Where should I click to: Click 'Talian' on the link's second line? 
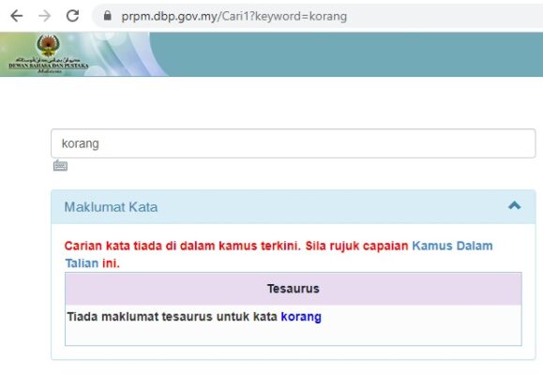coord(82,263)
